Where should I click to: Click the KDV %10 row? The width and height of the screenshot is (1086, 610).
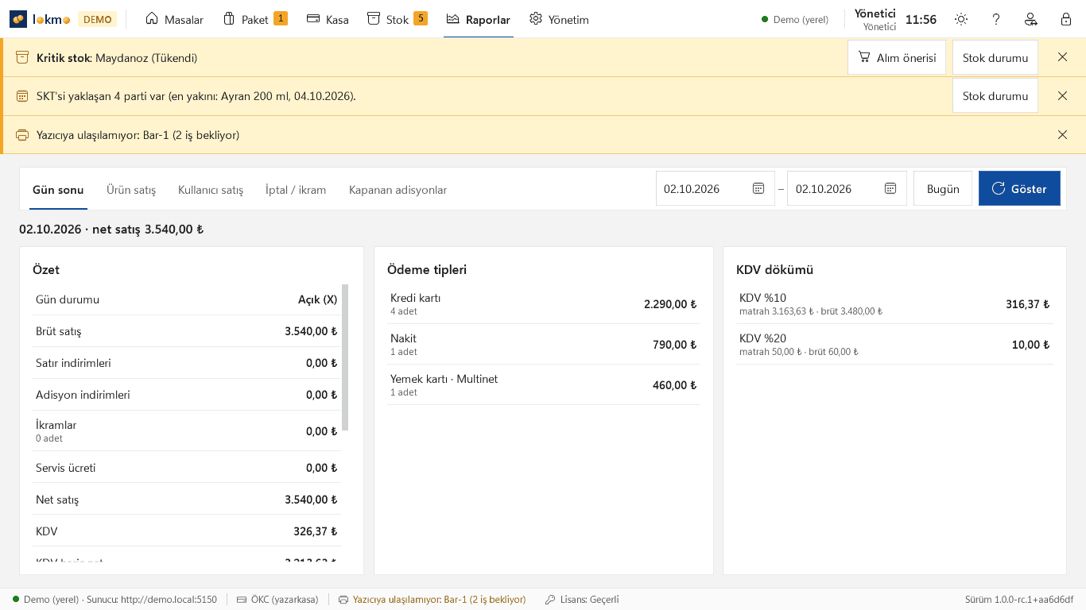[x=894, y=304]
